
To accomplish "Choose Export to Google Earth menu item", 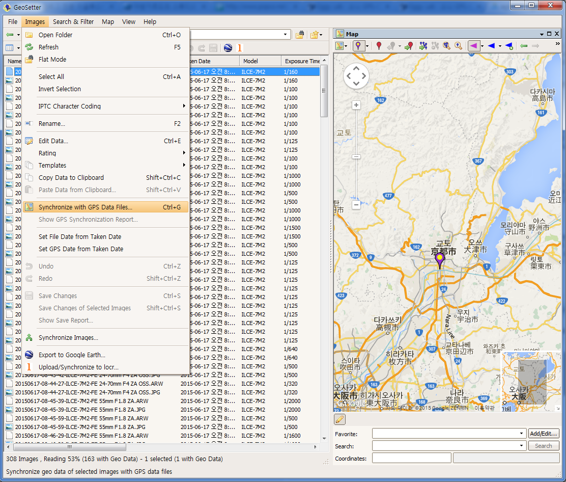I will pyautogui.click(x=72, y=355).
